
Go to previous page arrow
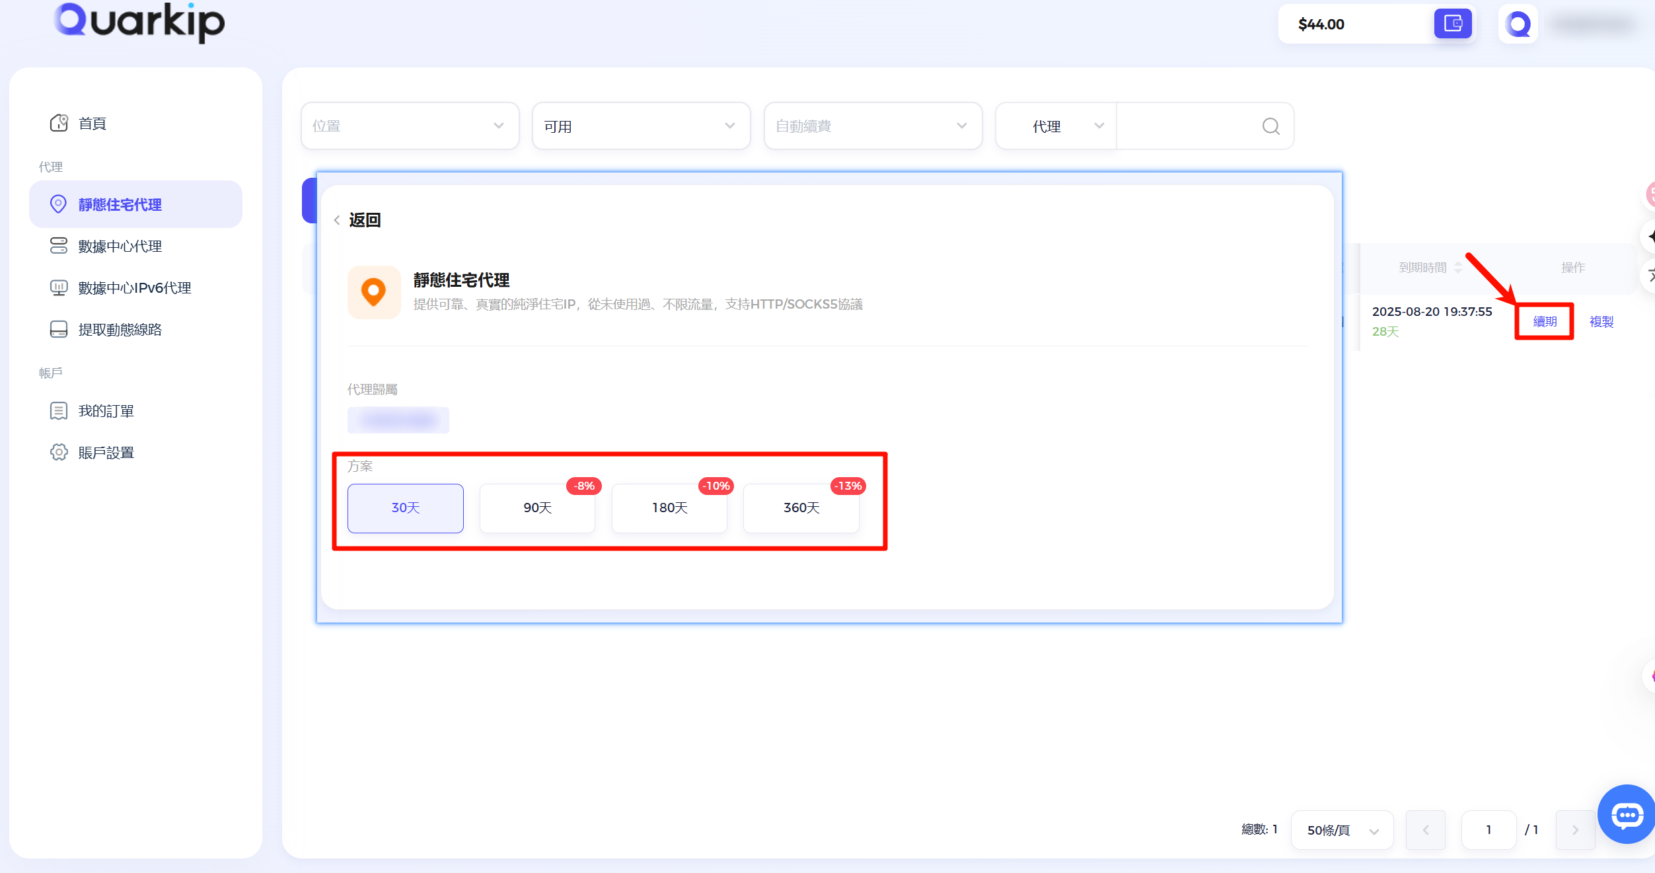point(1425,830)
